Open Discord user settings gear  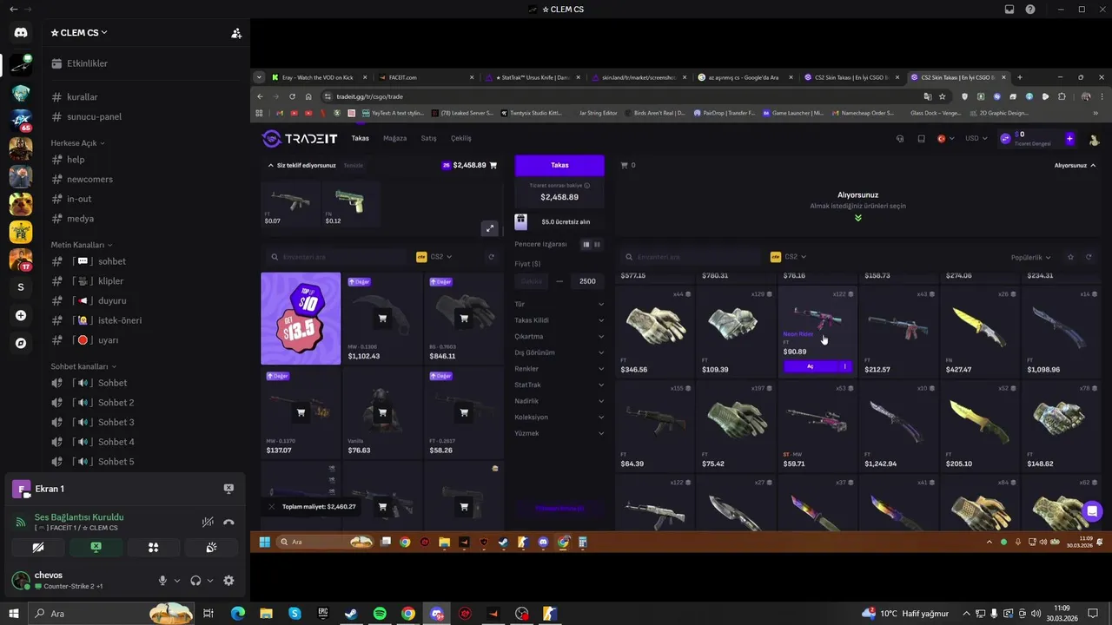pyautogui.click(x=228, y=581)
